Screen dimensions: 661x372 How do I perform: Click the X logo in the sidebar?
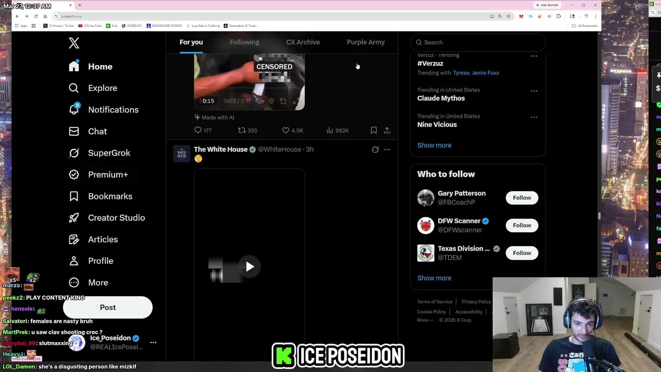[x=74, y=43]
